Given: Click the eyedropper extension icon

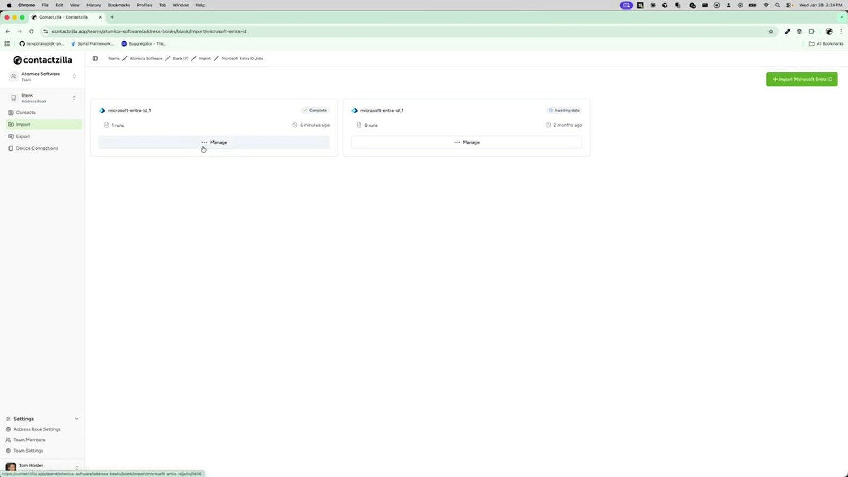Looking at the screenshot, I should pyautogui.click(x=787, y=31).
